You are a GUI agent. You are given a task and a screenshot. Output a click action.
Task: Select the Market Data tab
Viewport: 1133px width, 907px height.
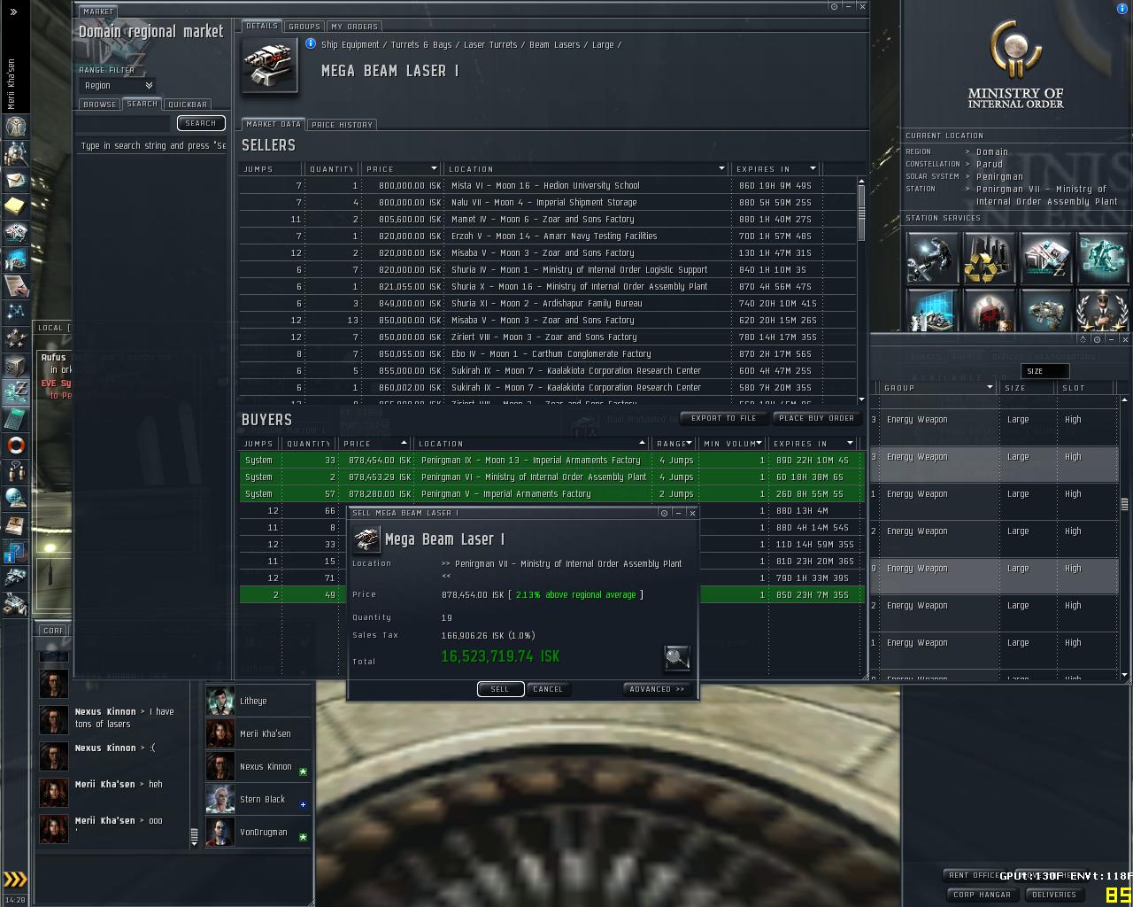tap(273, 124)
